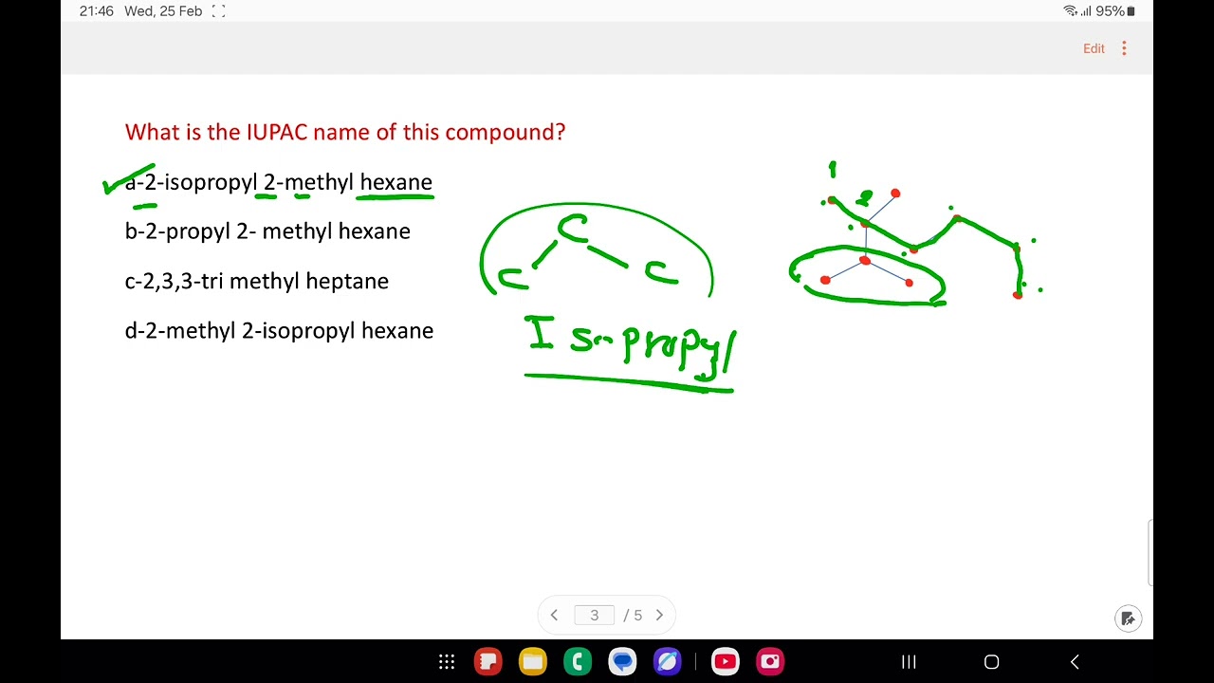Open the blue Messages app in taskbar
This screenshot has height=683, width=1214.
click(x=622, y=662)
